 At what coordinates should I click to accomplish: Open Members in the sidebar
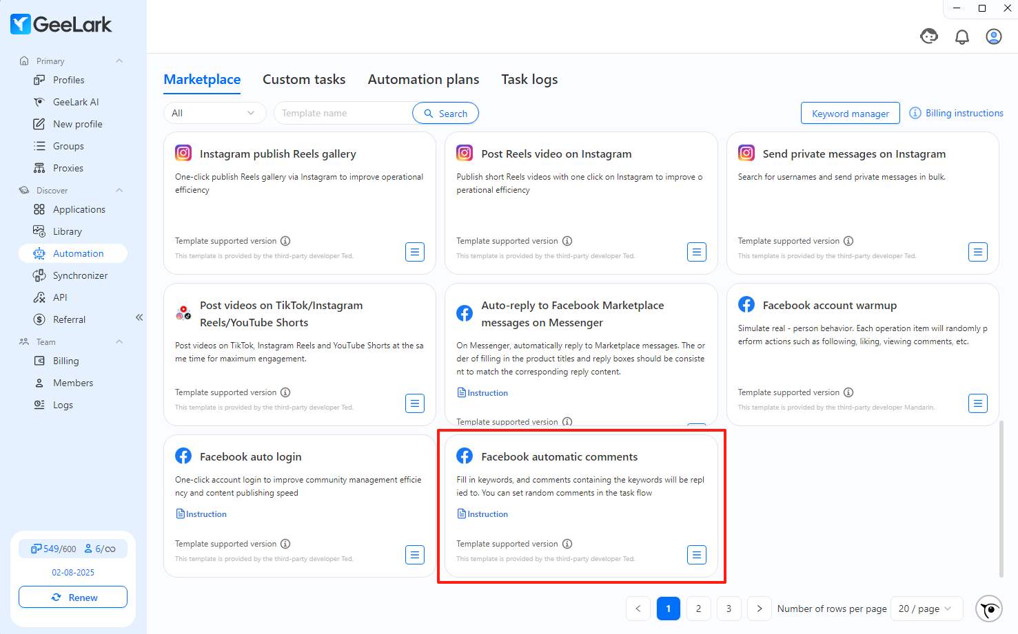[73, 383]
